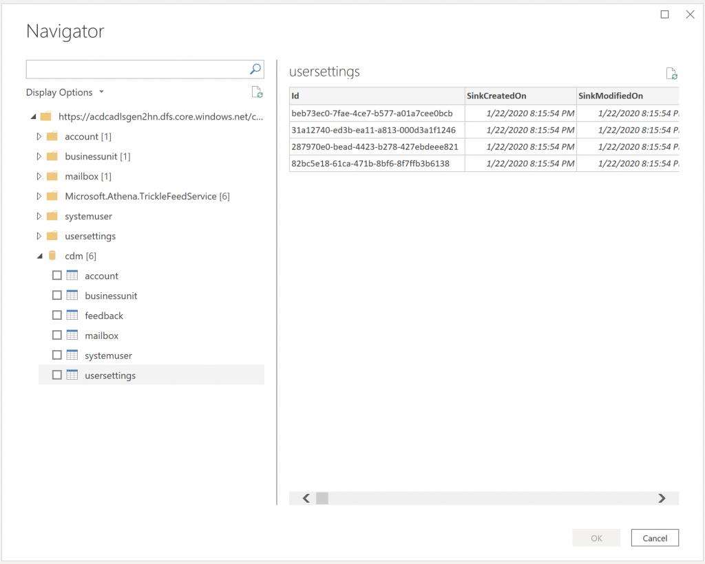Click the businessunit folder icon

(x=52, y=156)
